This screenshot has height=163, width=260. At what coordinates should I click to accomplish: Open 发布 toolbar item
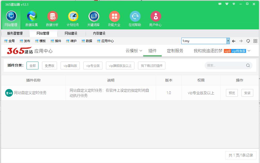[25, 41]
